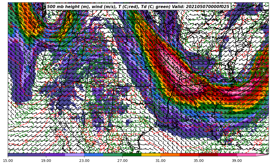Viewport: 271px width, 165px height.
Task: Choose the bright blue colorbar segment
Action: pos(94,155)
